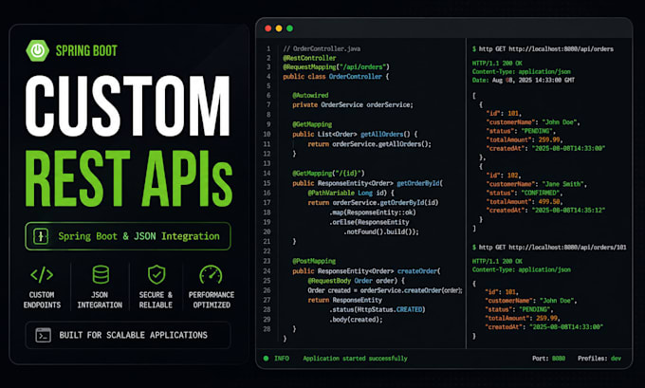Click the @GetMapping("/{id}") annotation
The image size is (645, 388).
pyautogui.click(x=328, y=174)
